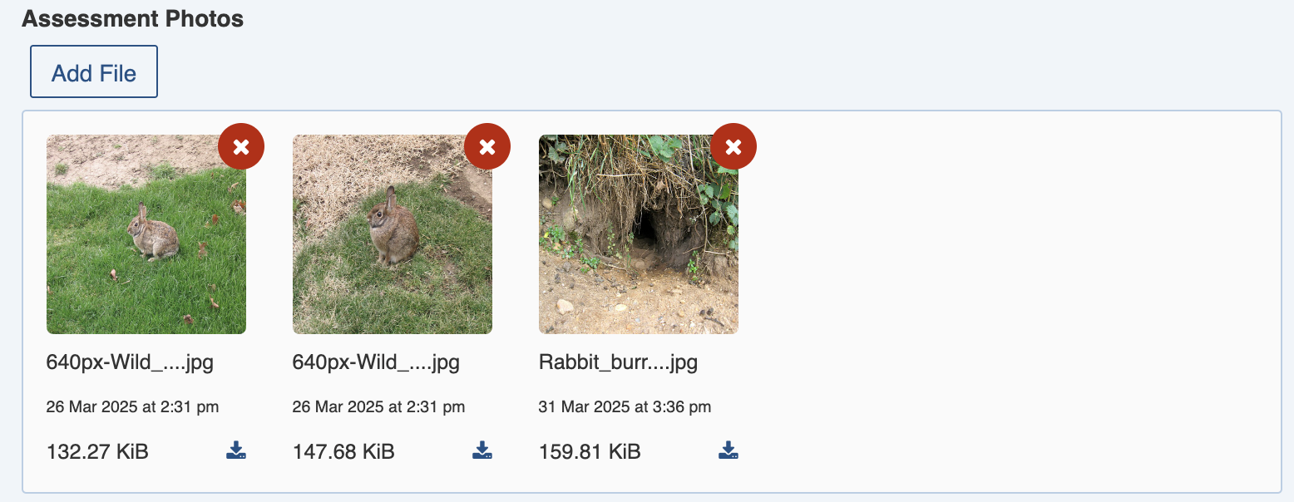Image resolution: width=1294 pixels, height=502 pixels.
Task: Click the timestamp of the 147.68 KiB file
Action: [x=378, y=407]
